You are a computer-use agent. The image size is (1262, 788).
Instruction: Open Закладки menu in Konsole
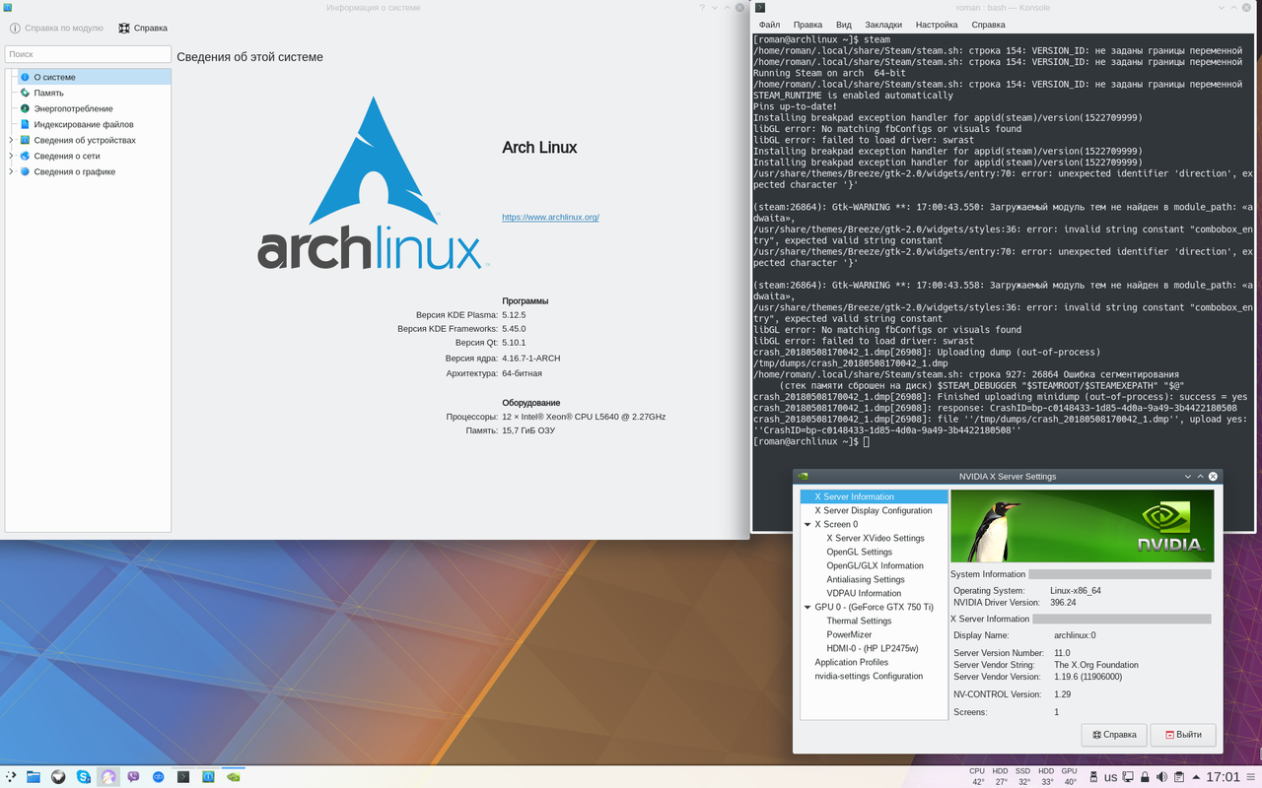[883, 25]
